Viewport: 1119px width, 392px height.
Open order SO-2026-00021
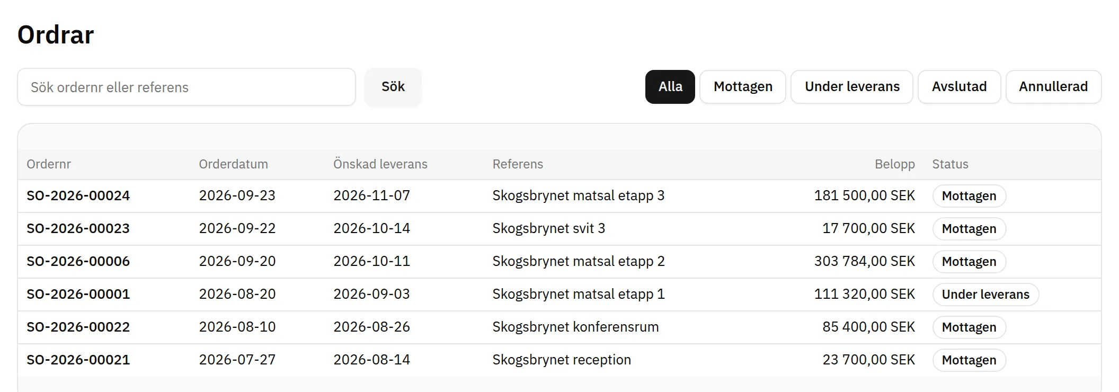(78, 360)
